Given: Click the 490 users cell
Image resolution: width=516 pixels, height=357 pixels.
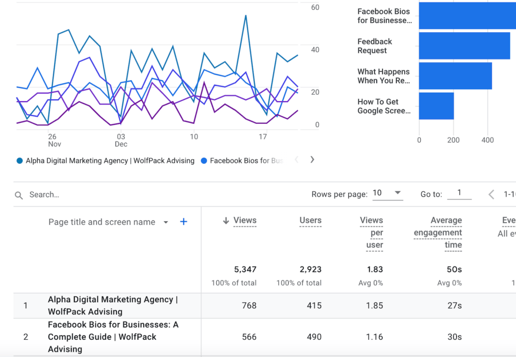Looking at the screenshot, I should [x=314, y=337].
